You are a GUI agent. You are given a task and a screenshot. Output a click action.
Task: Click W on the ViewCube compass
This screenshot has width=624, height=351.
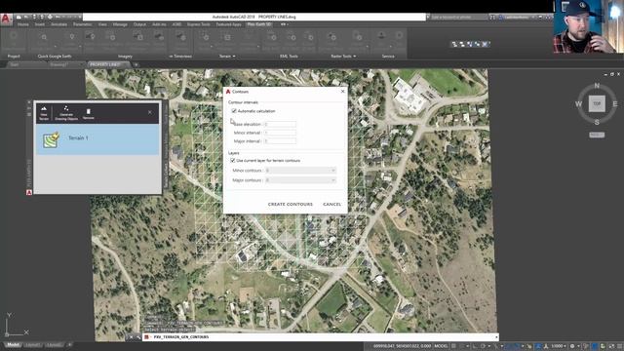(x=578, y=104)
